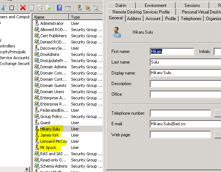Click the Cert Publishers group icon

[37, 36]
